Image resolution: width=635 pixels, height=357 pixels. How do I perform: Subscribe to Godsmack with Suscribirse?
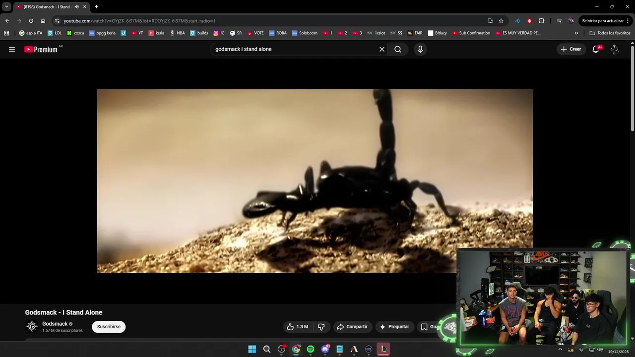[x=109, y=327]
